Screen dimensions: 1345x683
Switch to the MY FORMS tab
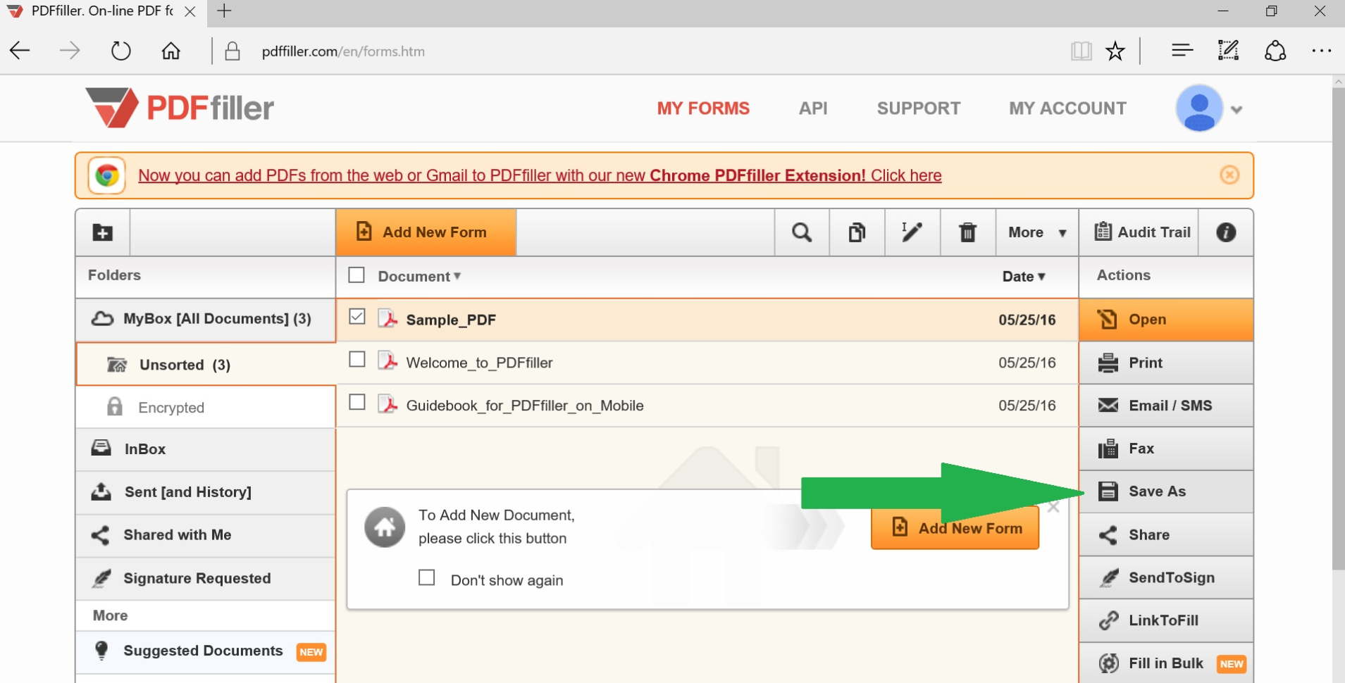[x=703, y=108]
